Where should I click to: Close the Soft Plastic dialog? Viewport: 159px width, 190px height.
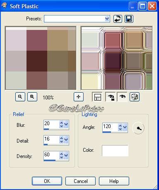click(152, 6)
